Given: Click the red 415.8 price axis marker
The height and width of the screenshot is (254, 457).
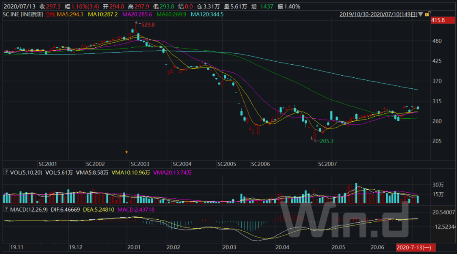Looking at the screenshot, I should coord(443,20).
